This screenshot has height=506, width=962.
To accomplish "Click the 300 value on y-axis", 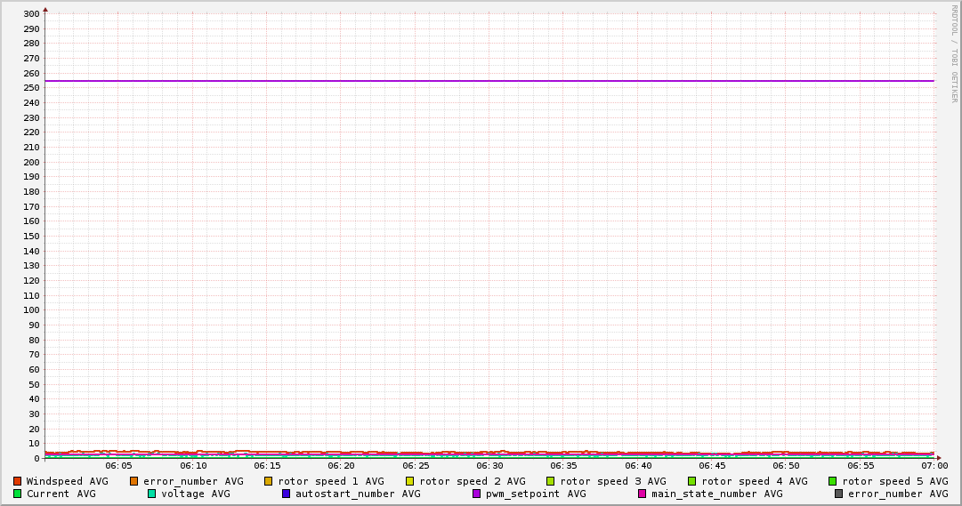I will click(31, 14).
